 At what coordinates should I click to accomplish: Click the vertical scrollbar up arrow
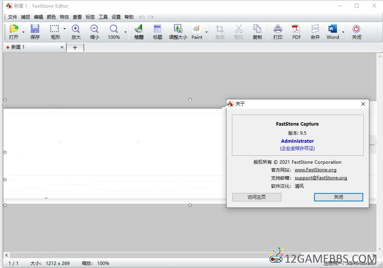(x=380, y=56)
